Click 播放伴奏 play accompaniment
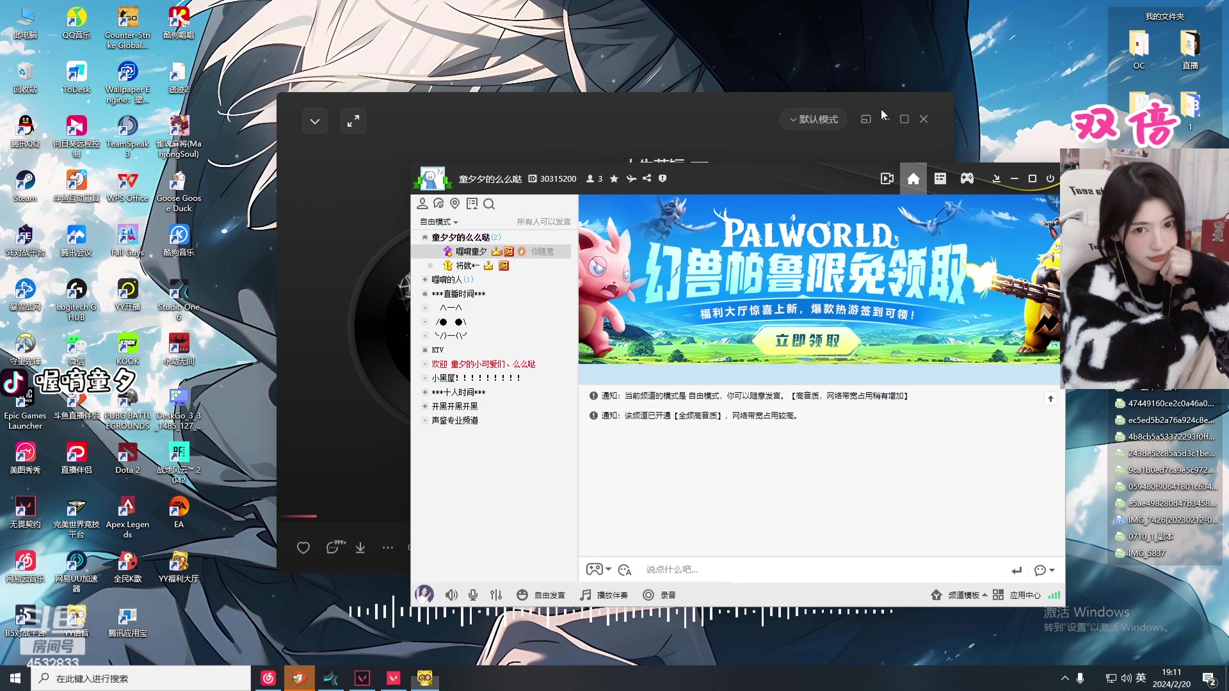 click(604, 595)
